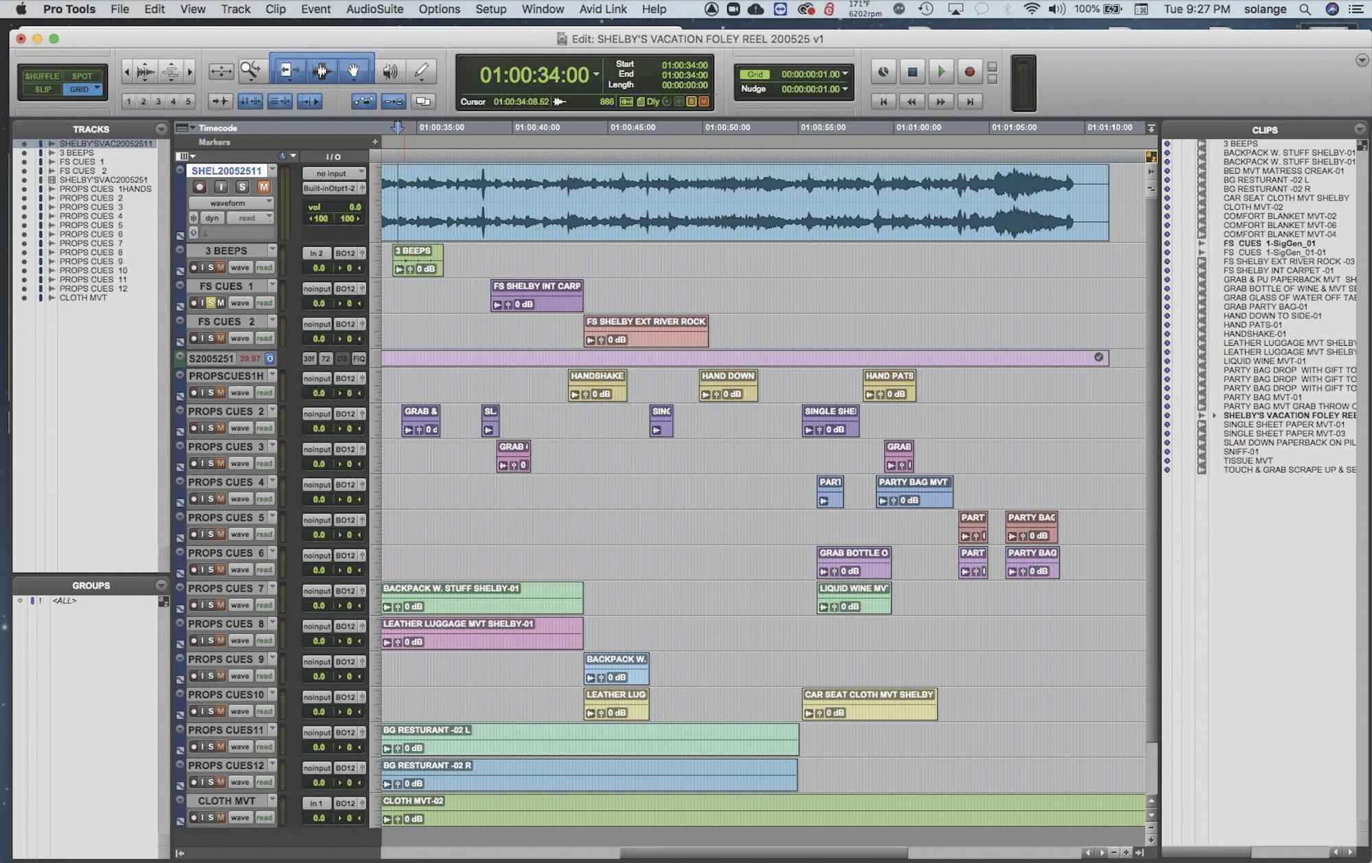Open the AudioSuite menu
The height and width of the screenshot is (863, 1372).
pos(374,9)
